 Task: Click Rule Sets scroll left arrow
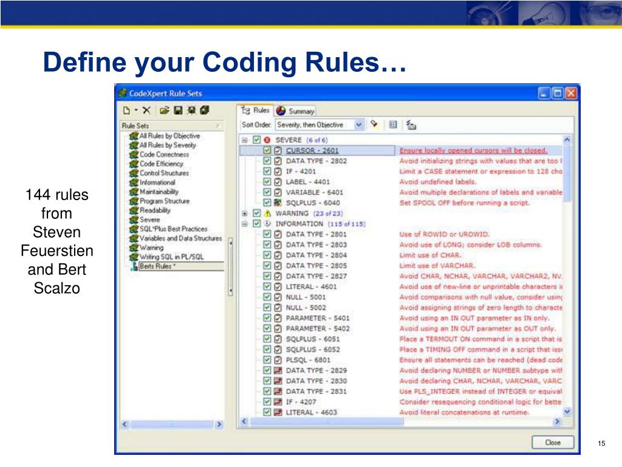click(125, 424)
